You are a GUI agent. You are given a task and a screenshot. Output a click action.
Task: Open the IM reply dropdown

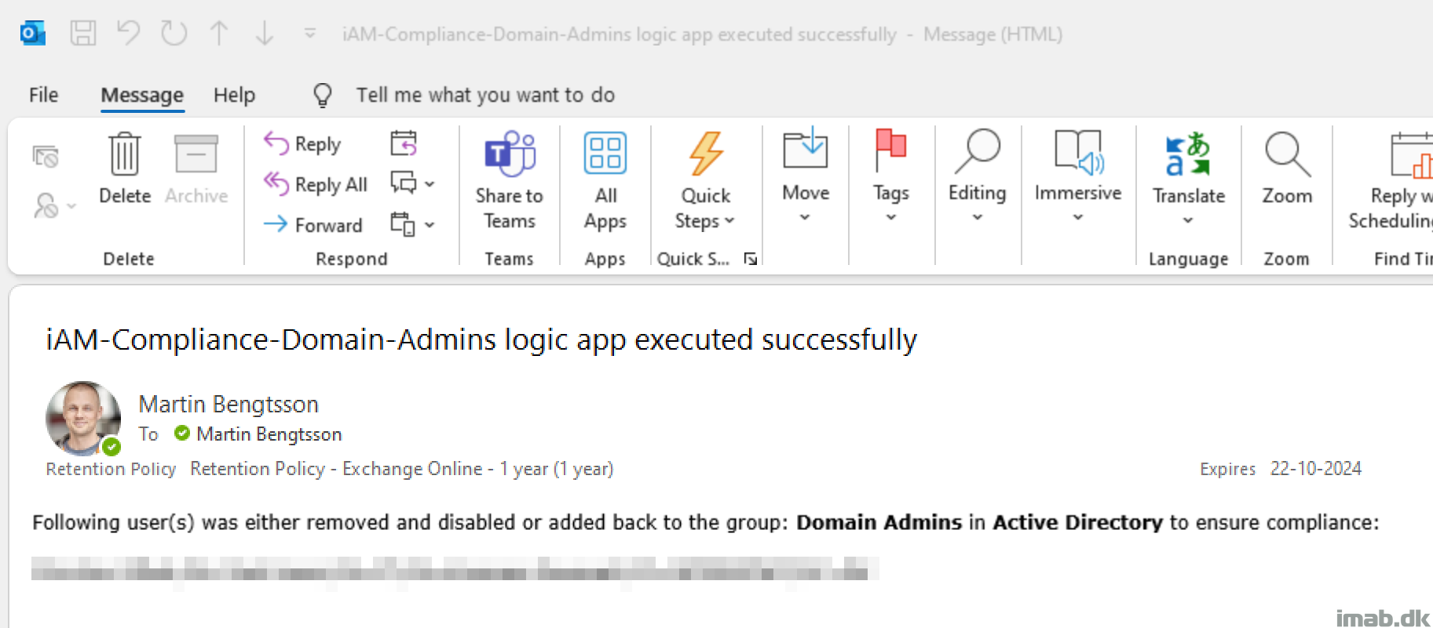coord(413,183)
